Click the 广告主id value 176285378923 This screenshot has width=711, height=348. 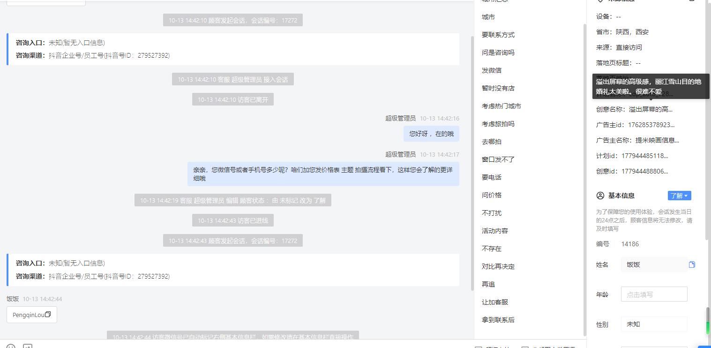click(651, 125)
